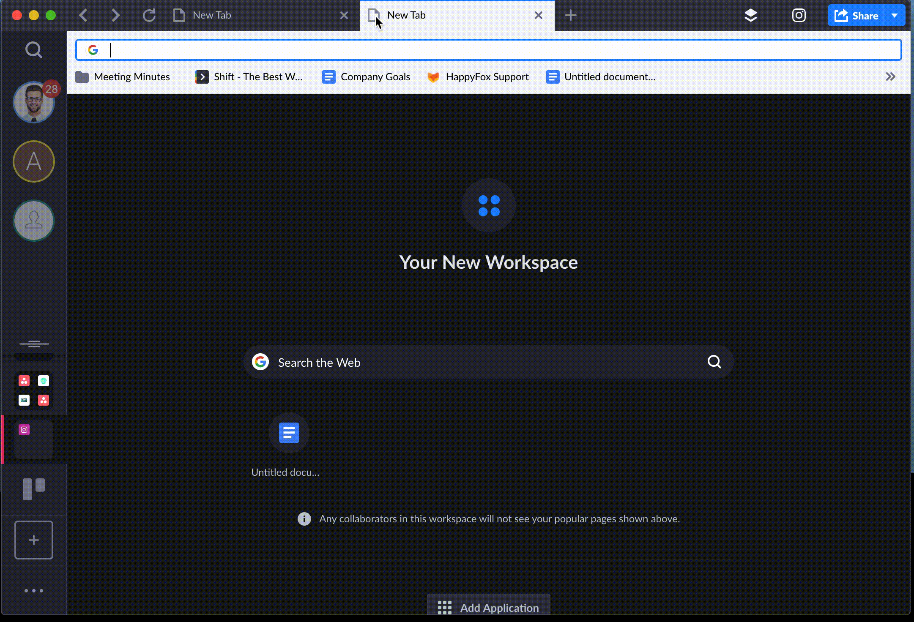914x622 pixels.
Task: Open the Trello app in sidebar
Action: pos(33,489)
